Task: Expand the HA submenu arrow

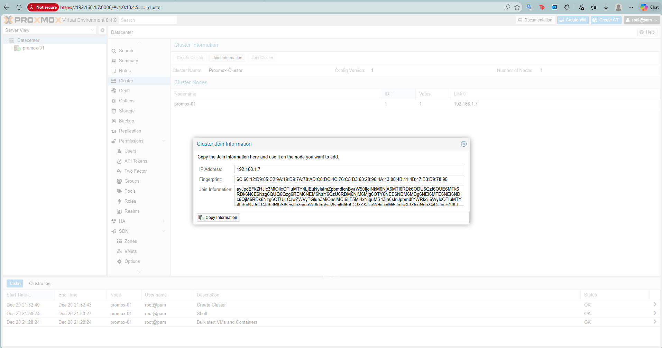Action: 164,221
